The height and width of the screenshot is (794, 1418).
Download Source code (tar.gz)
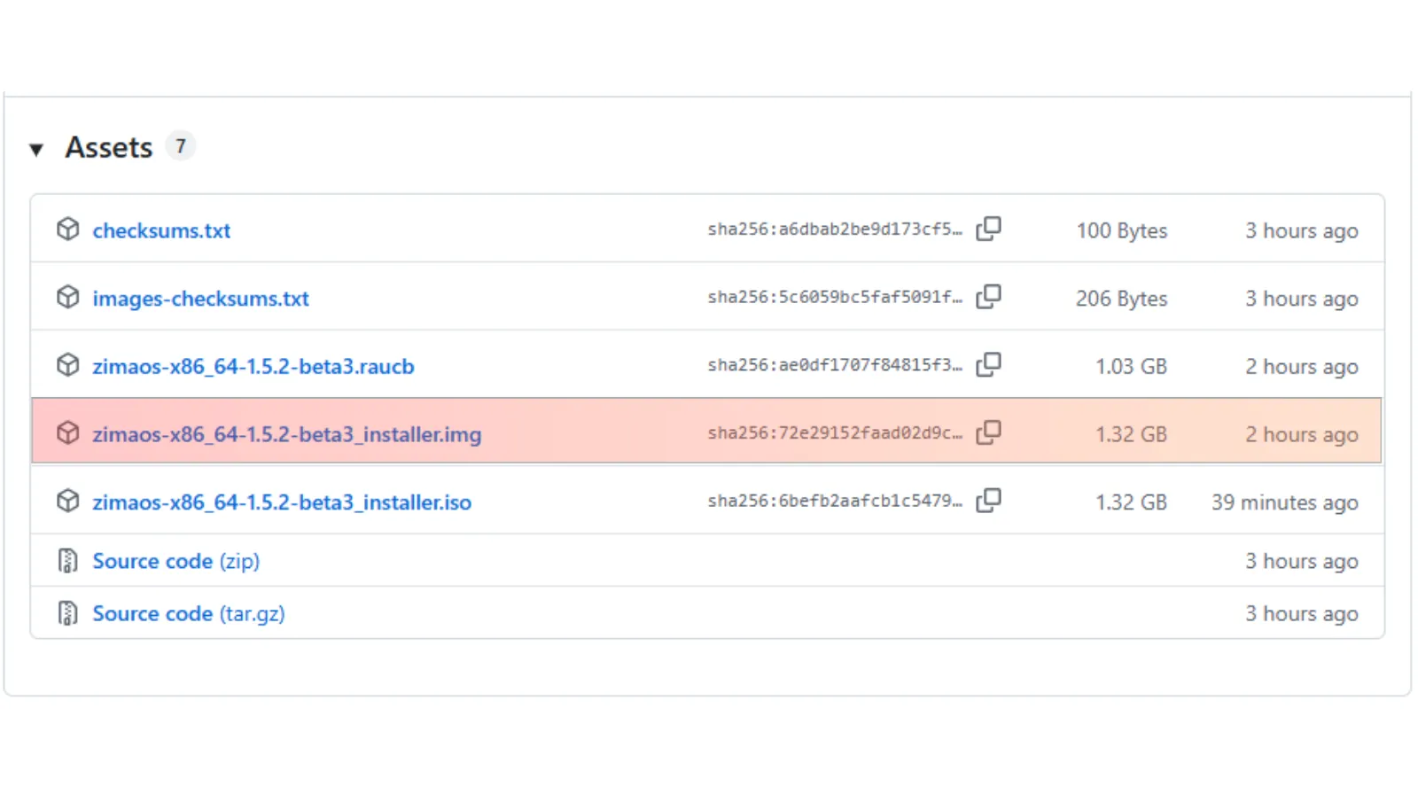[188, 613]
